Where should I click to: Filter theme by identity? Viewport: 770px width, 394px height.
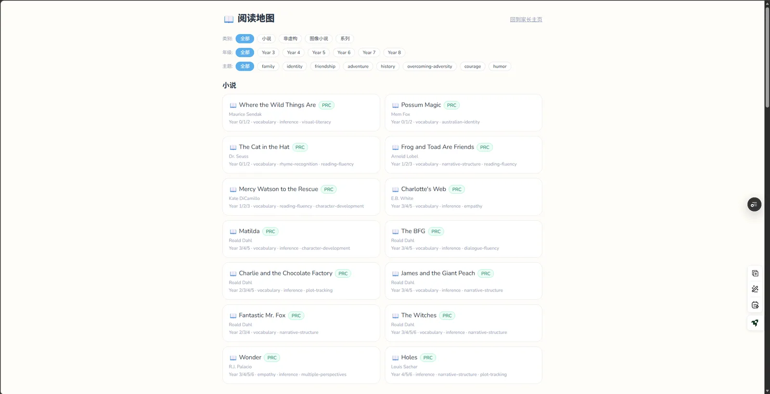(x=295, y=66)
